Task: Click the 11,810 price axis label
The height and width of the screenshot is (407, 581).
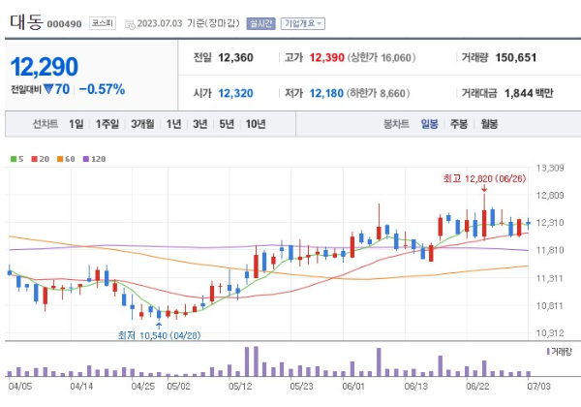Action: pos(550,250)
